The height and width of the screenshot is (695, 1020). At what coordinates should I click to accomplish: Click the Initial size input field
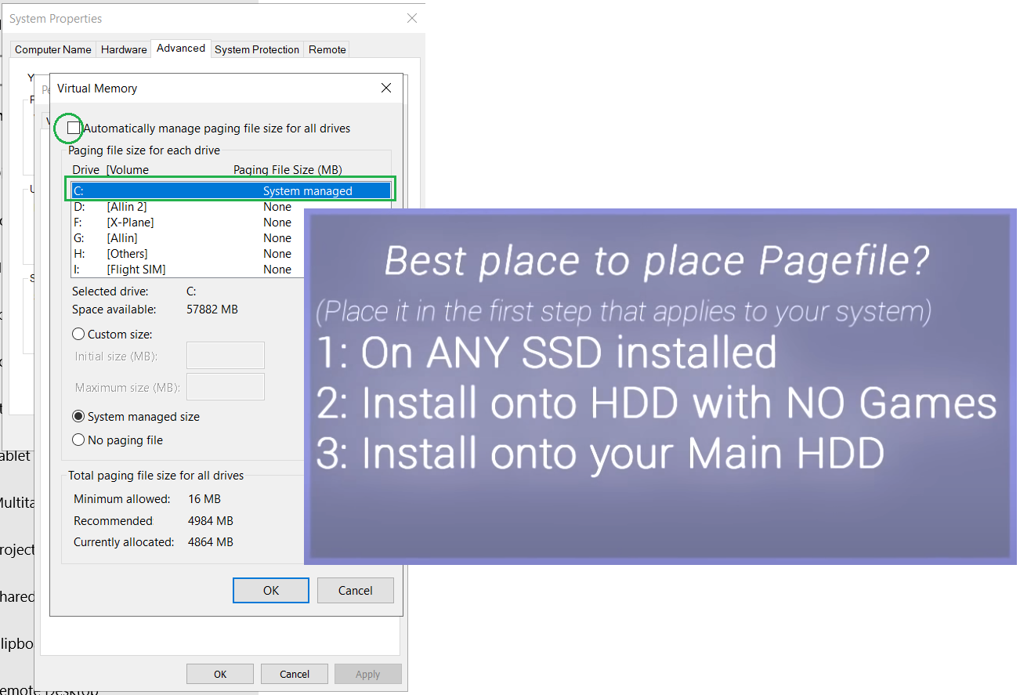pos(226,356)
